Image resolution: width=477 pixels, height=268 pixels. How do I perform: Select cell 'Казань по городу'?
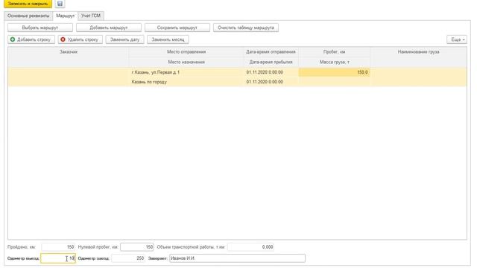pos(186,82)
